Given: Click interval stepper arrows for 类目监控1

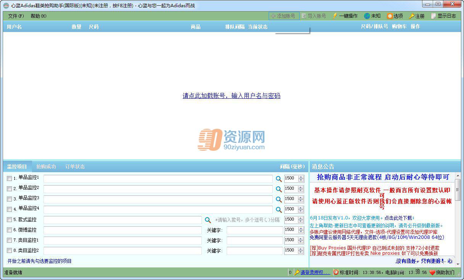Looking at the screenshot, I should 301,240.
